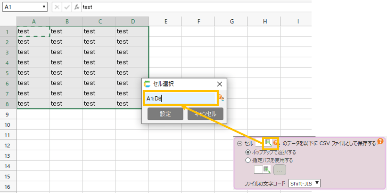This screenshot has width=387, height=193.
Task: Select the ポップアップで選択する radio button
Action: pyautogui.click(x=248, y=152)
